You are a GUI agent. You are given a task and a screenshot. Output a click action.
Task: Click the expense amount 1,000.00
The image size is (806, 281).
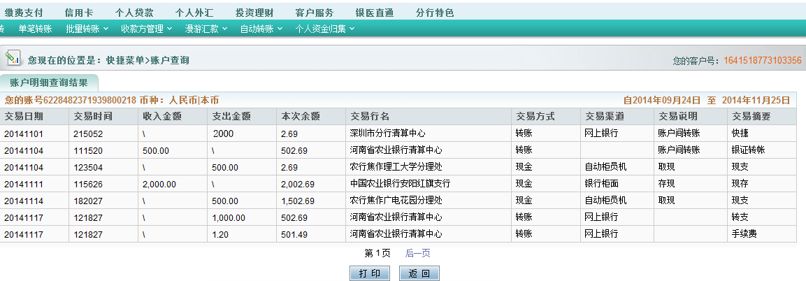pyautogui.click(x=229, y=218)
